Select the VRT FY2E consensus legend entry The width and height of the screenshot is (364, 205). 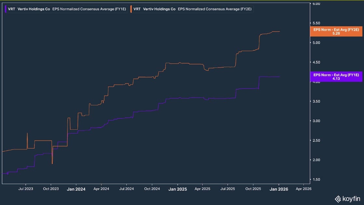click(x=192, y=9)
